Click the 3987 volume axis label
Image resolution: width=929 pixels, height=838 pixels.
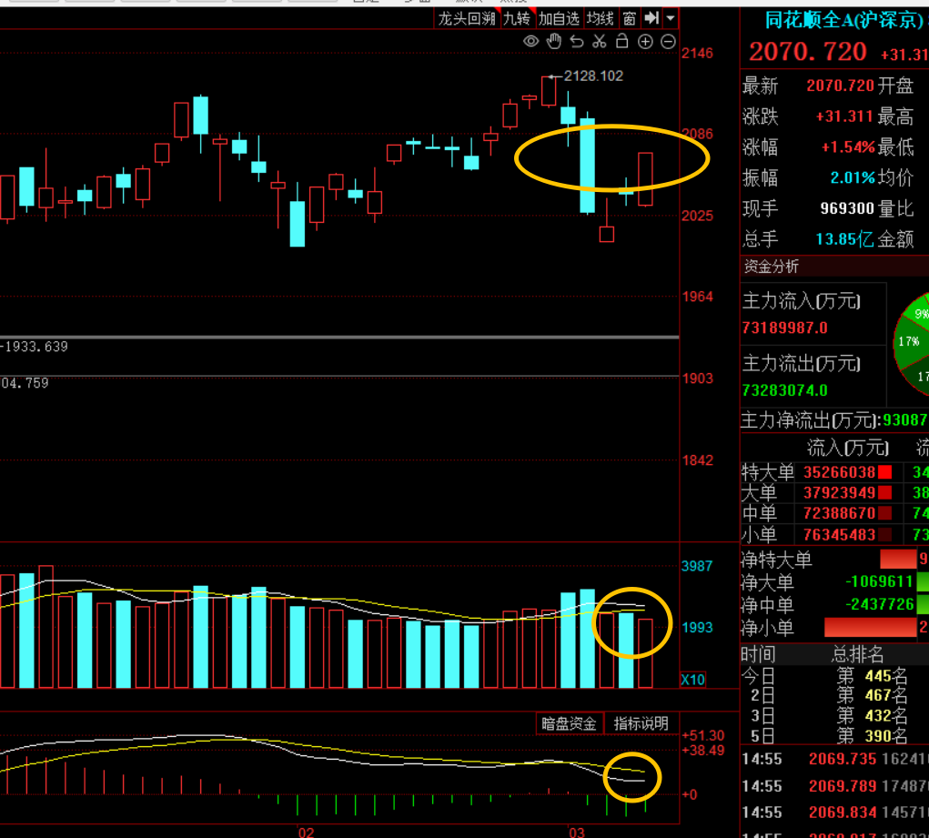(x=697, y=566)
